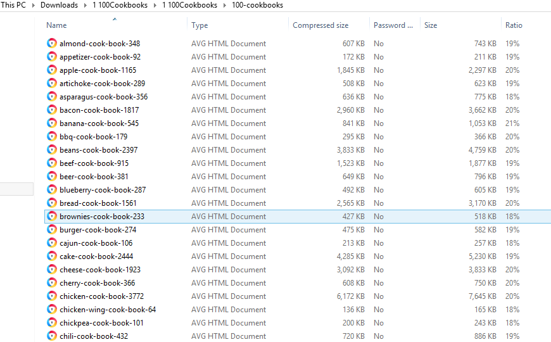This screenshot has width=551, height=342.
Task: Sort files by the Name column header
Action: pyautogui.click(x=56, y=25)
